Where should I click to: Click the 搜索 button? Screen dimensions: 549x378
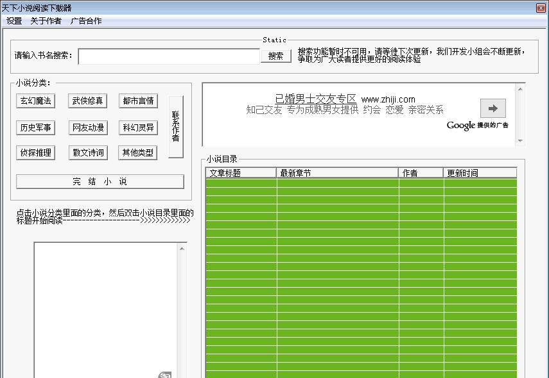(x=276, y=56)
